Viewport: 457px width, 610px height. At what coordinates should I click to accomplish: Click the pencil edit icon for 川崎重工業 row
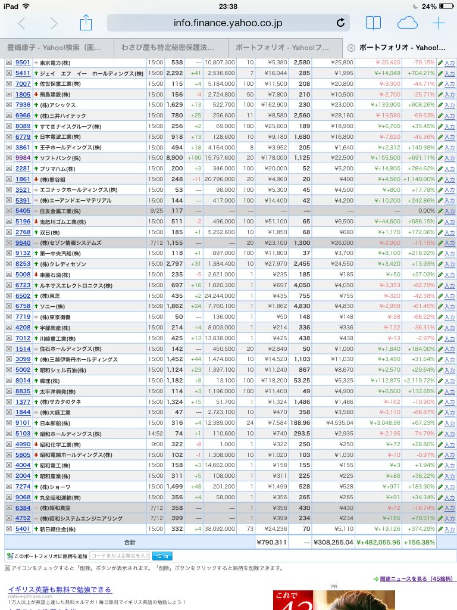click(x=440, y=338)
